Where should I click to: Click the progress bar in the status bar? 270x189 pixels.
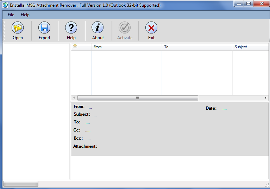coord(21,184)
